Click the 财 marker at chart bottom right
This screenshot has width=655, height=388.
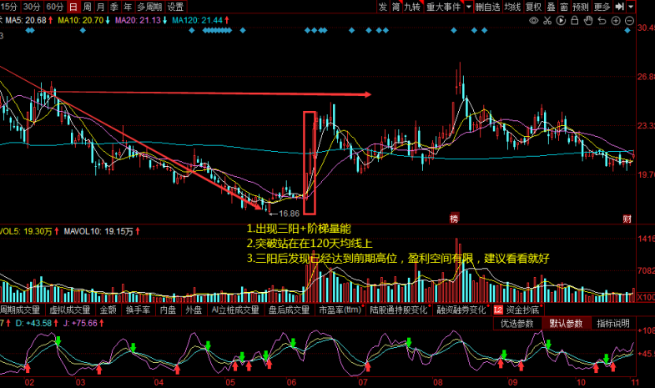coord(627,219)
